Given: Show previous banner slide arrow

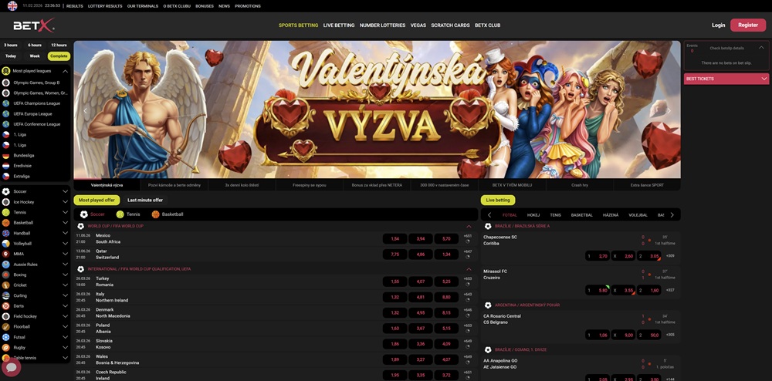Looking at the screenshot, I should (85, 110).
